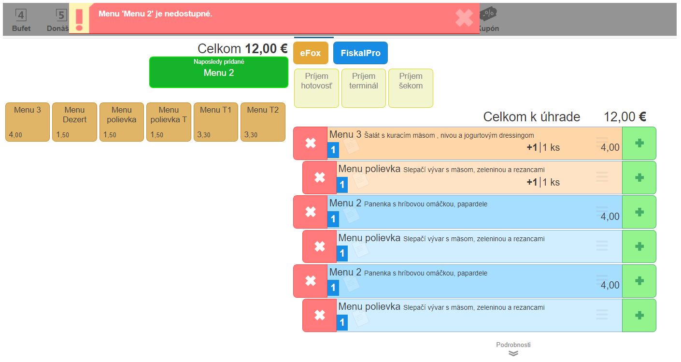This screenshot has width=681, height=362.
Task: Click green plus on Menu 3 row
Action: point(639,144)
